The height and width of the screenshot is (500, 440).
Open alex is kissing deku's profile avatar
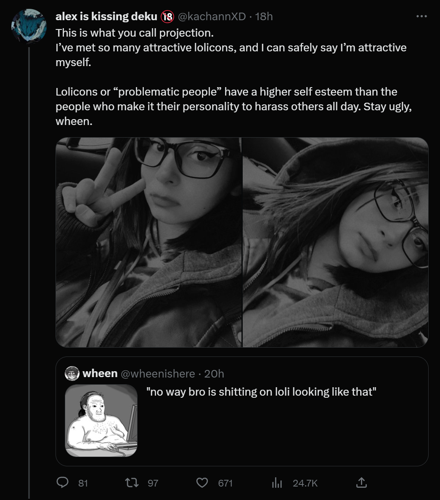tap(29, 27)
